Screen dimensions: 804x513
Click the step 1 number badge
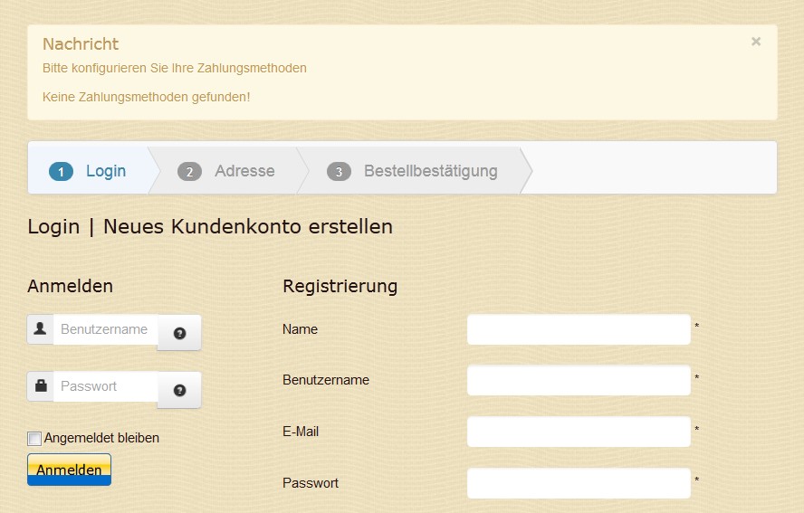coord(61,172)
